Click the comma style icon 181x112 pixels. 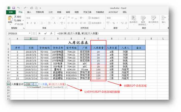point(117,23)
